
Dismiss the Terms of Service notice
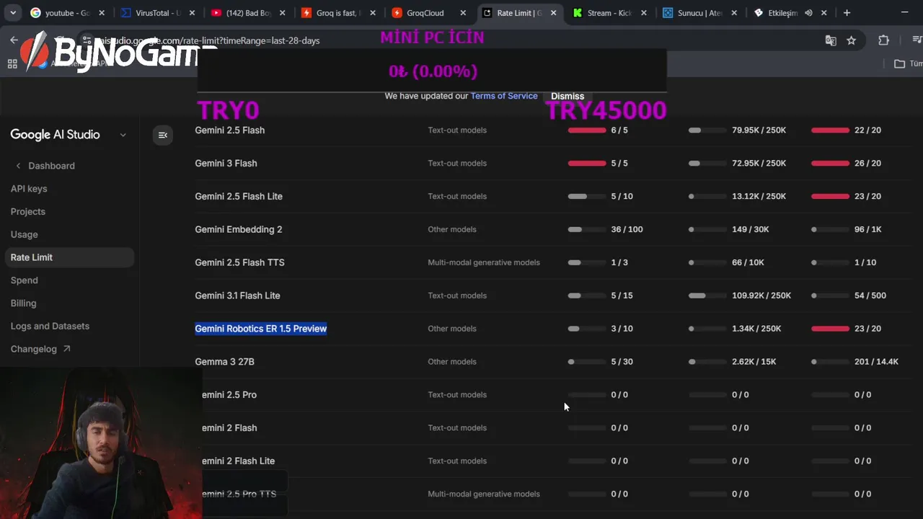(x=568, y=96)
